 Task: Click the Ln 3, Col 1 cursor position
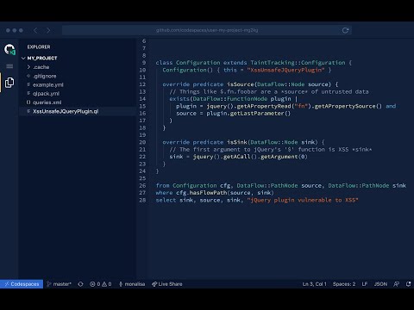click(314, 284)
